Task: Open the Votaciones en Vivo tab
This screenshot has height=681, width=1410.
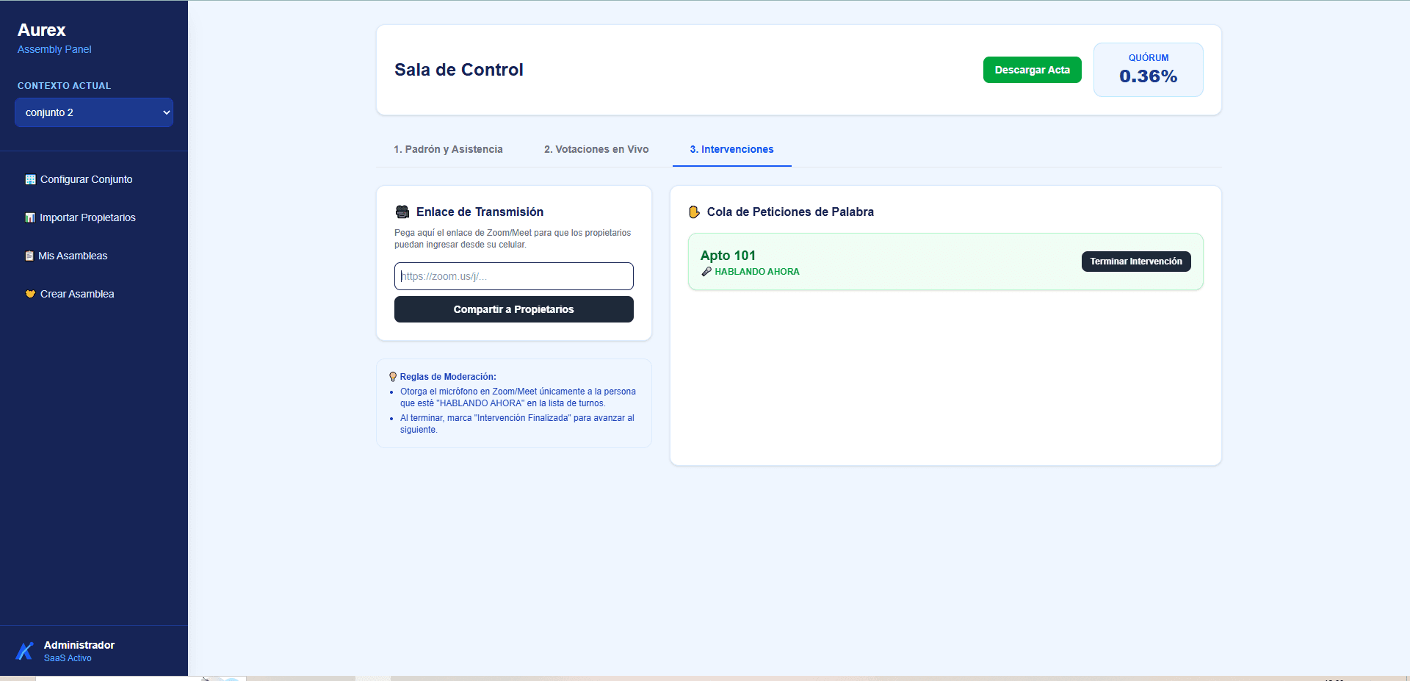Action: 596,149
